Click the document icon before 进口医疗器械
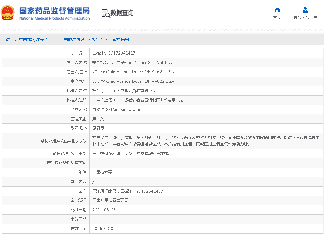This screenshot has width=324, height=234. [3, 40]
